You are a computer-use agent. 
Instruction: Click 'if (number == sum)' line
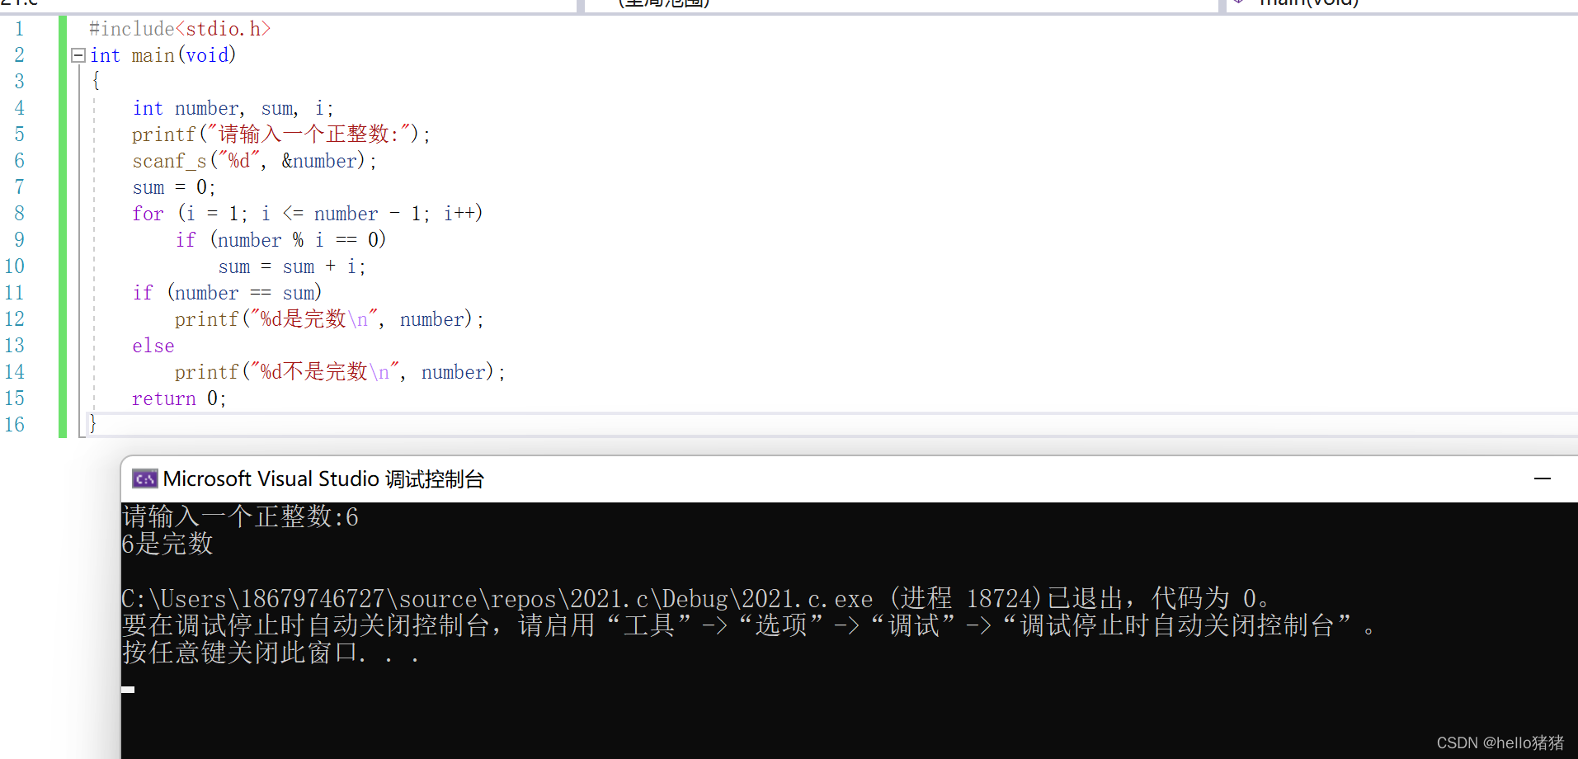227,293
